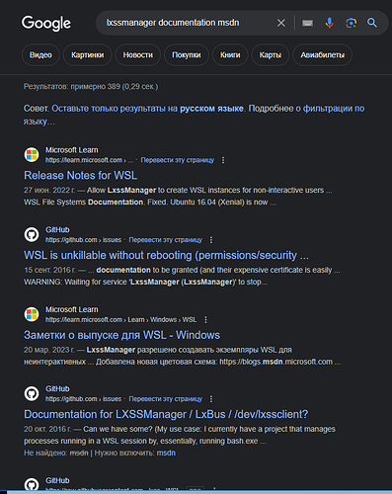
Task: Open 'Заметки о выпуске для WSL - Windows' result
Action: (x=121, y=335)
